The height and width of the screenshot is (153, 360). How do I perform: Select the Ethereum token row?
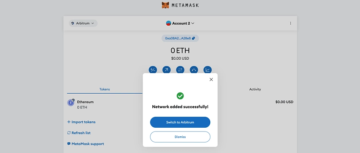pyautogui.click(x=180, y=104)
